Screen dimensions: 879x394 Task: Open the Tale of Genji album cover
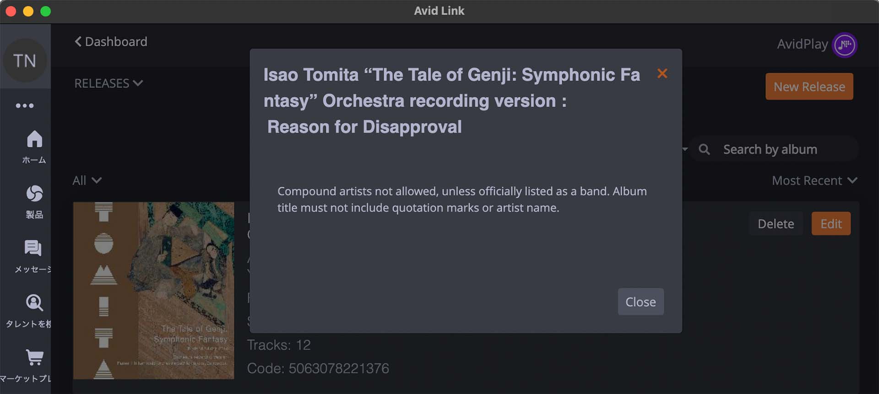pos(153,291)
